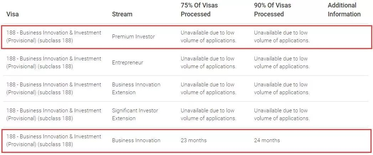Select the Business Innovation Extension stream cell
Image resolution: width=373 pixels, height=155 pixels.
point(136,89)
